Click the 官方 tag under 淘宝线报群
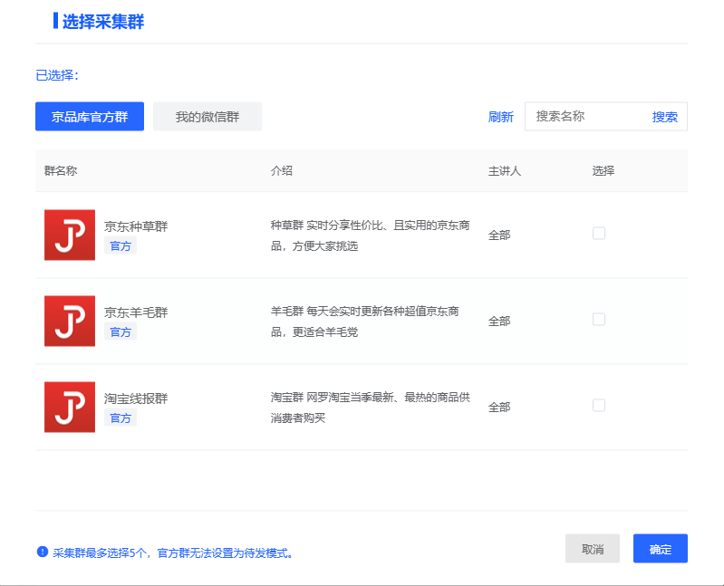The height and width of the screenshot is (586, 724). click(120, 418)
